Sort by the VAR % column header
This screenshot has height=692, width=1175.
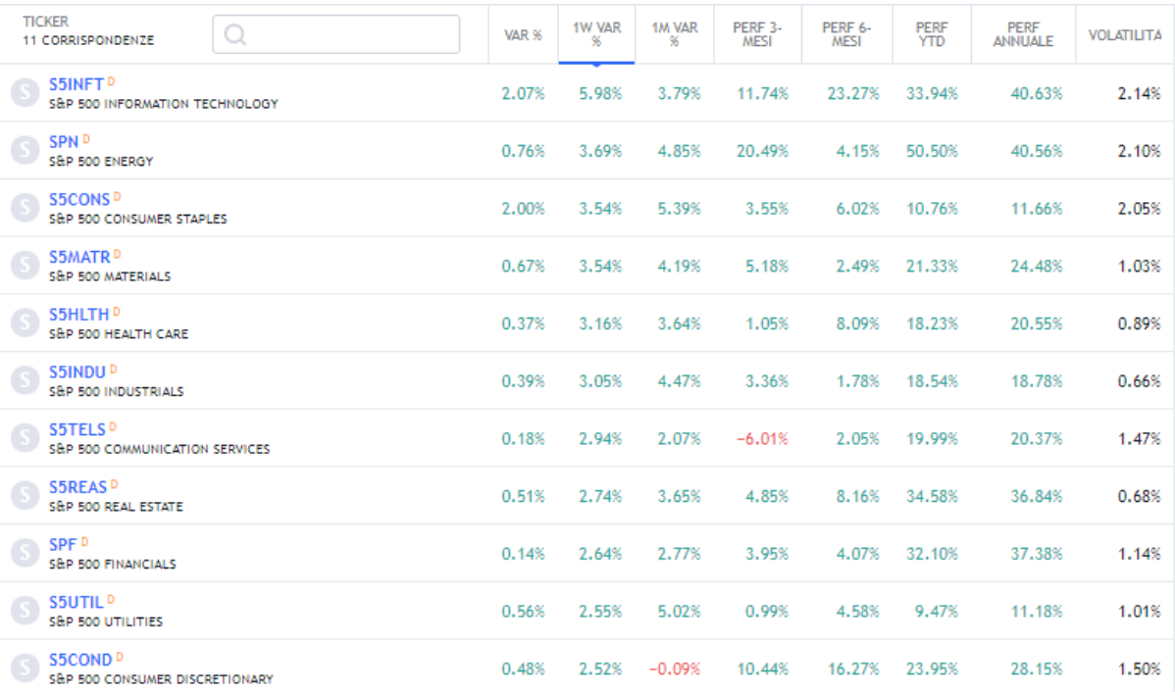[523, 35]
